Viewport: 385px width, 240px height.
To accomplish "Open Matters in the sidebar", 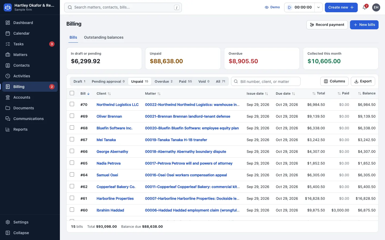I will coord(30,55).
